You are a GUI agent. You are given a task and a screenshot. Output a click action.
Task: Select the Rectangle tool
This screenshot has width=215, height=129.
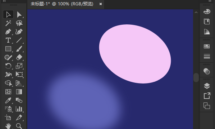8,49
